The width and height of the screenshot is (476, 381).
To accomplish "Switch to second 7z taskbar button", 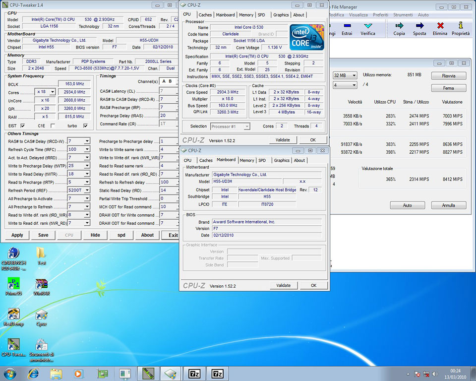I will tap(217, 374).
